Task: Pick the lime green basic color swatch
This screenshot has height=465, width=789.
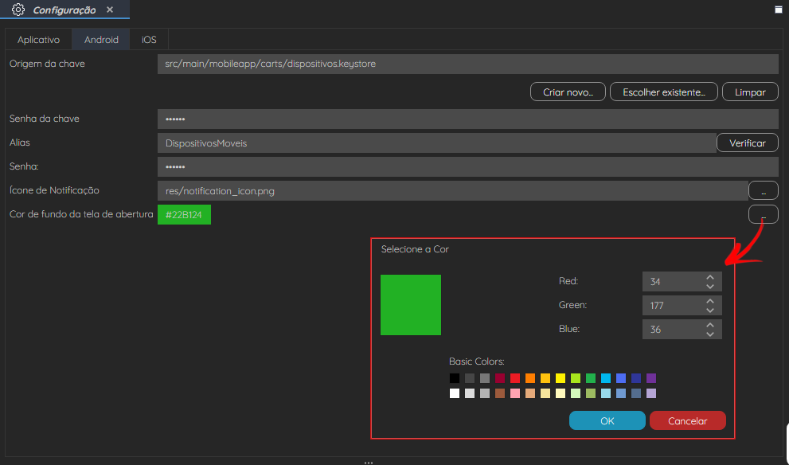Action: click(x=576, y=378)
